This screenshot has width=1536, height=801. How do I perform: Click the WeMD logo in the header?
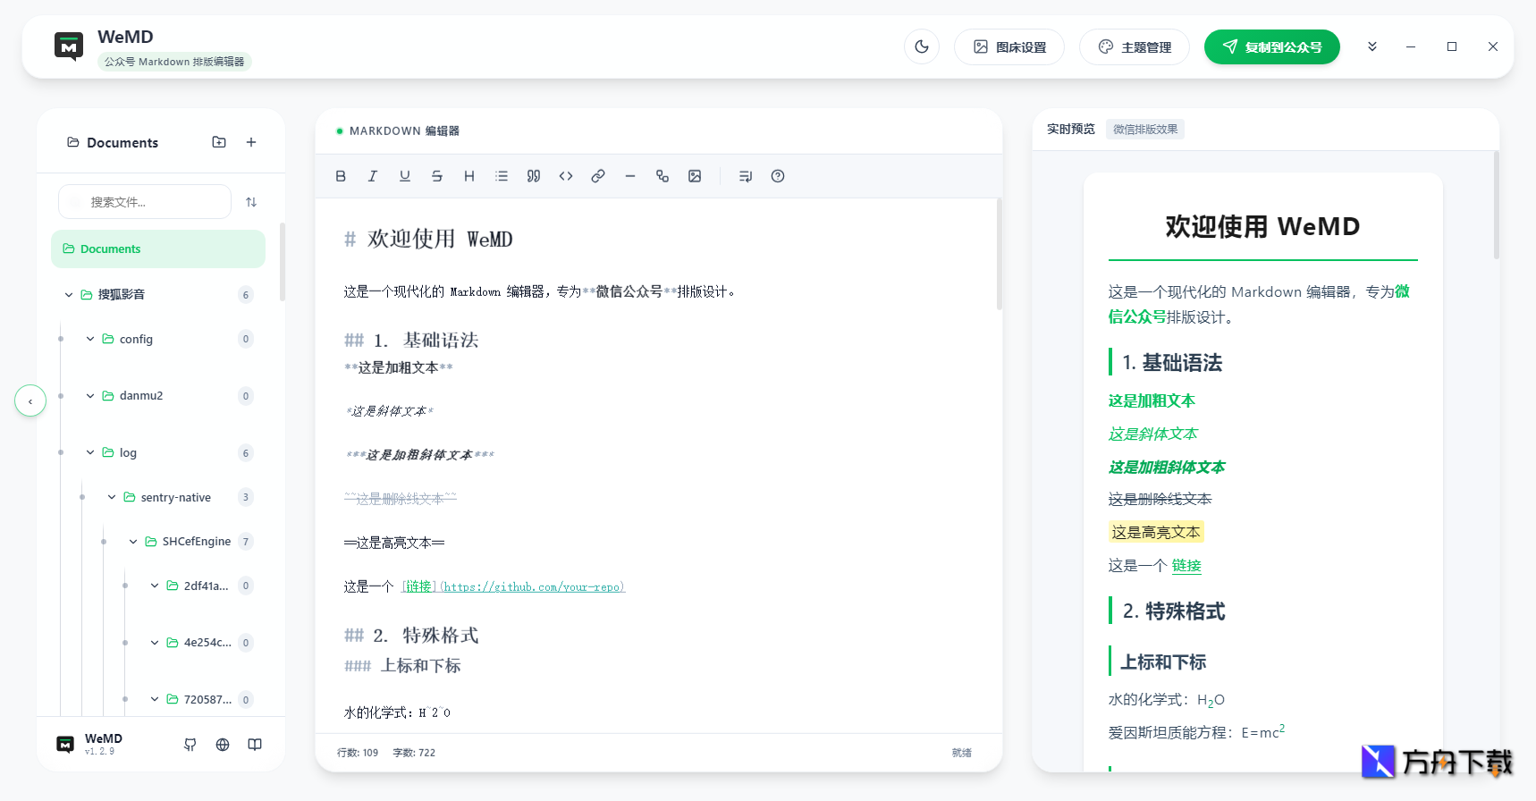(x=69, y=46)
